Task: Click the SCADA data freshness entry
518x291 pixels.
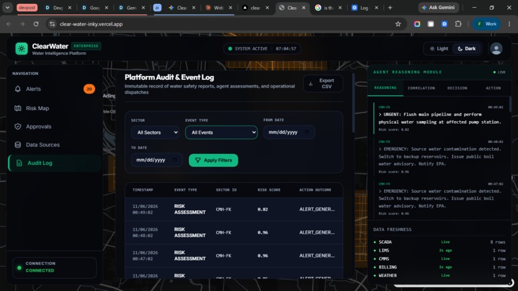Action: pos(440,242)
